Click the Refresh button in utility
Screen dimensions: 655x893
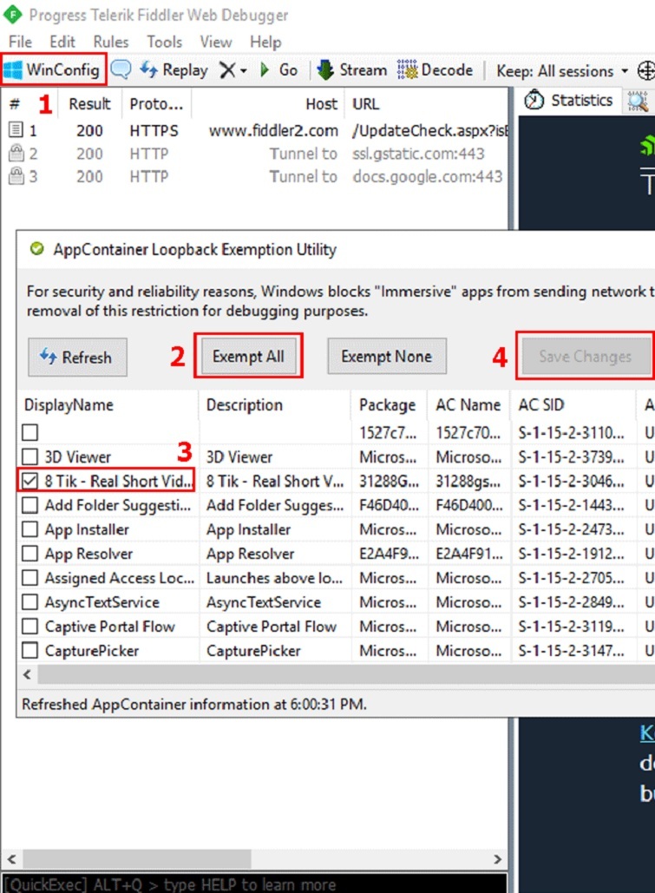[76, 357]
